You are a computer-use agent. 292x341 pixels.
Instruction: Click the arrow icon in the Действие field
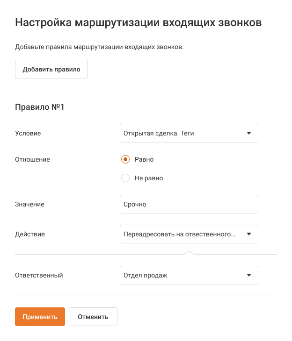248,234
